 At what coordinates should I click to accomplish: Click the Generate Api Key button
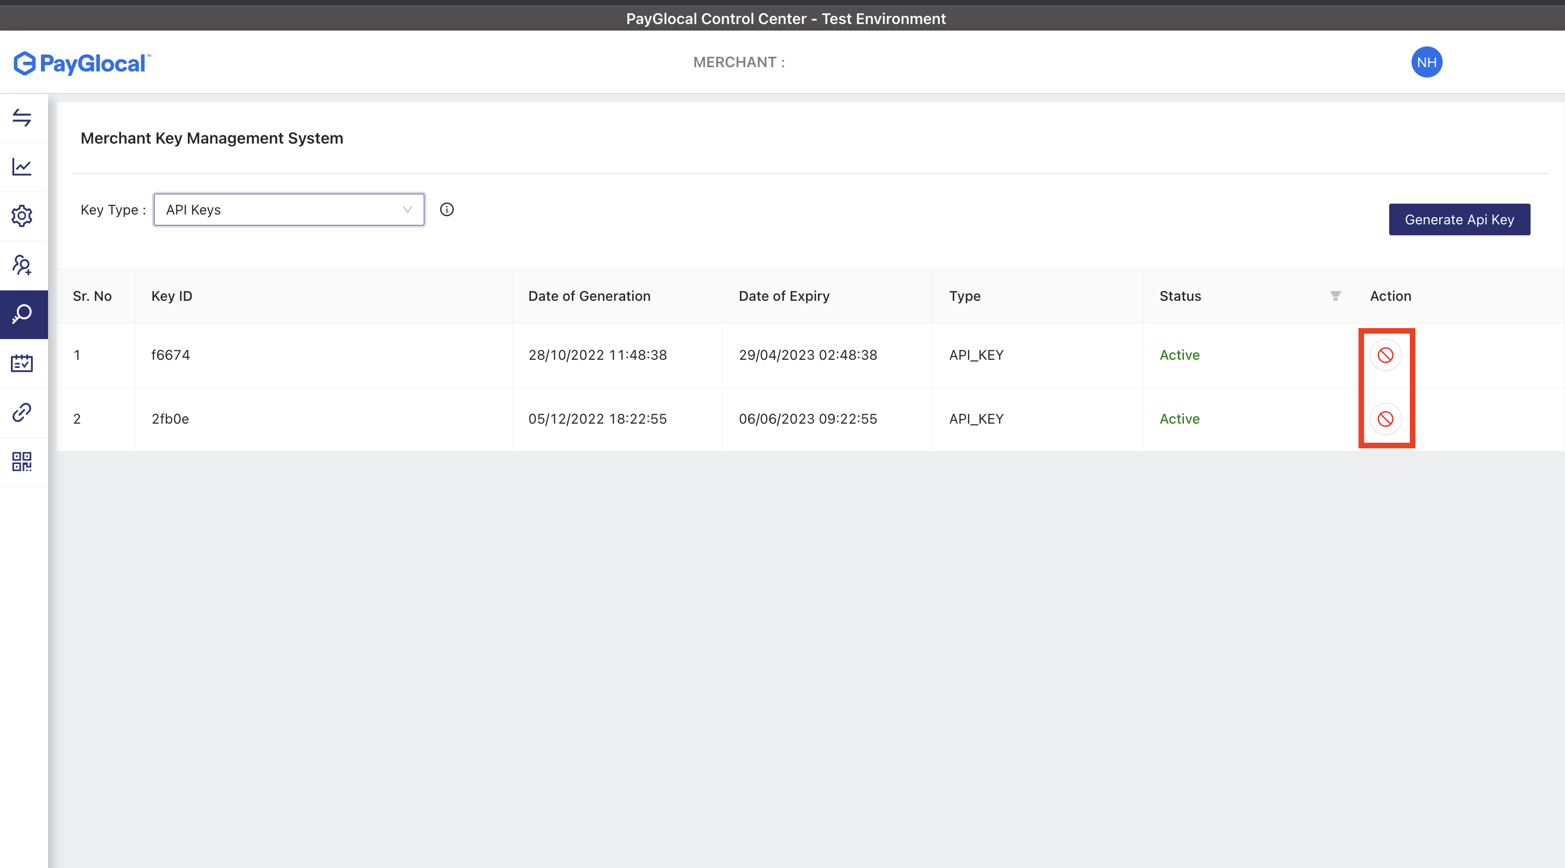click(1459, 219)
